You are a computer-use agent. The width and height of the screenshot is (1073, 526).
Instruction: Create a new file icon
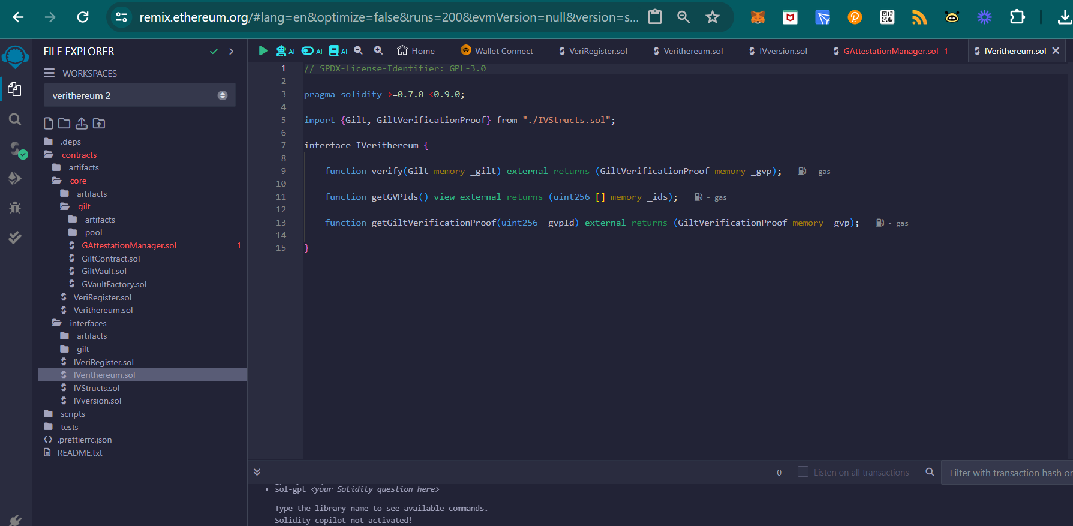coord(49,124)
